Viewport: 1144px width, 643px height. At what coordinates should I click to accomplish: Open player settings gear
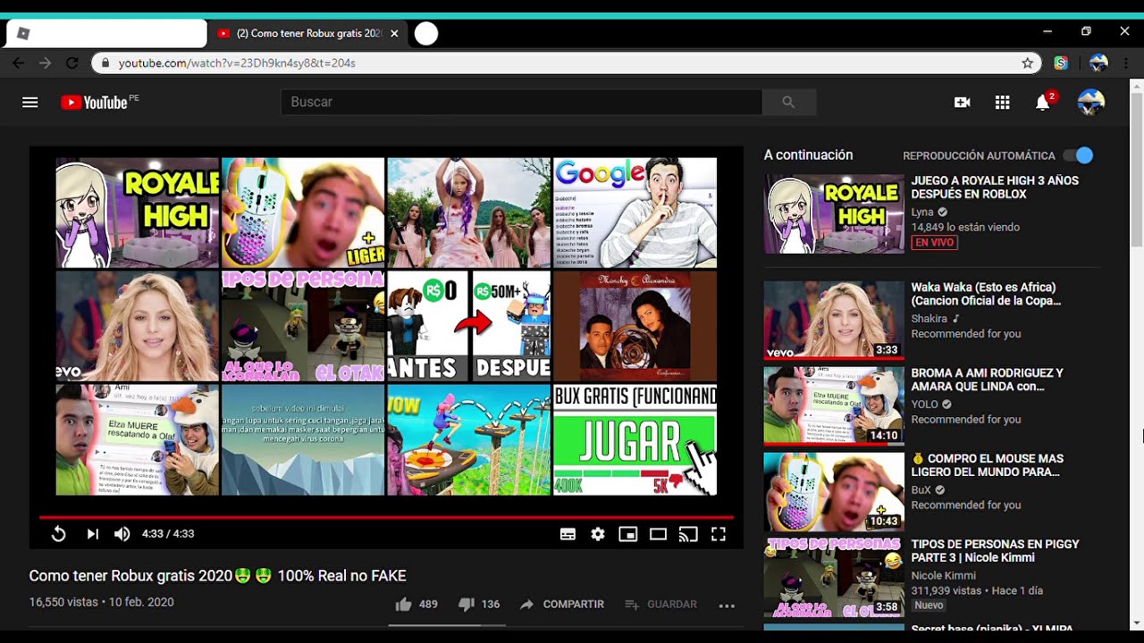[598, 534]
